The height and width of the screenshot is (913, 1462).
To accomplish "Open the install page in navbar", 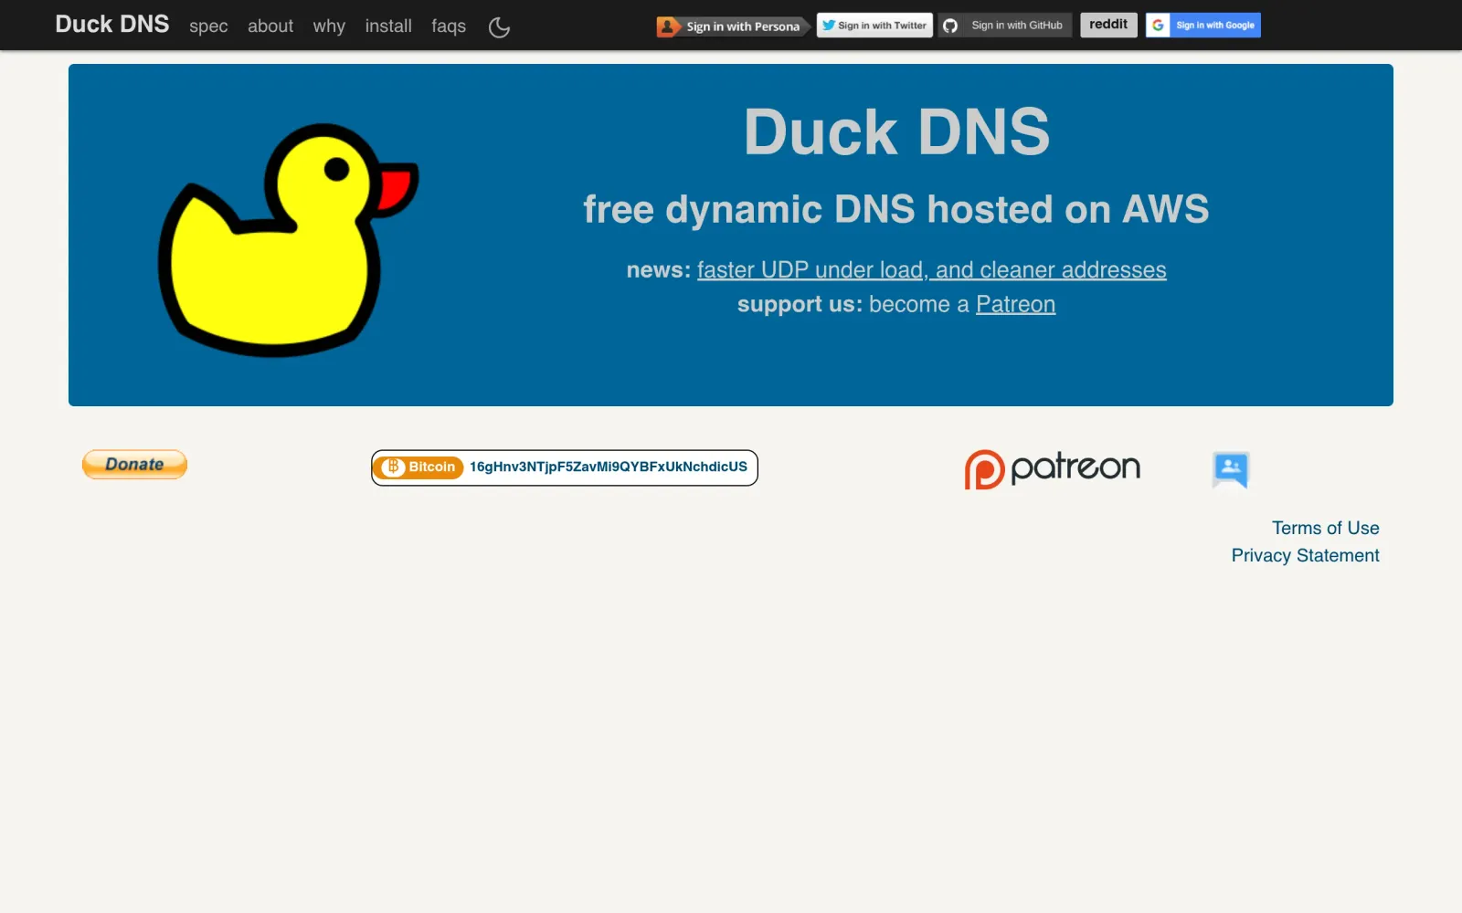I will 388,26.
